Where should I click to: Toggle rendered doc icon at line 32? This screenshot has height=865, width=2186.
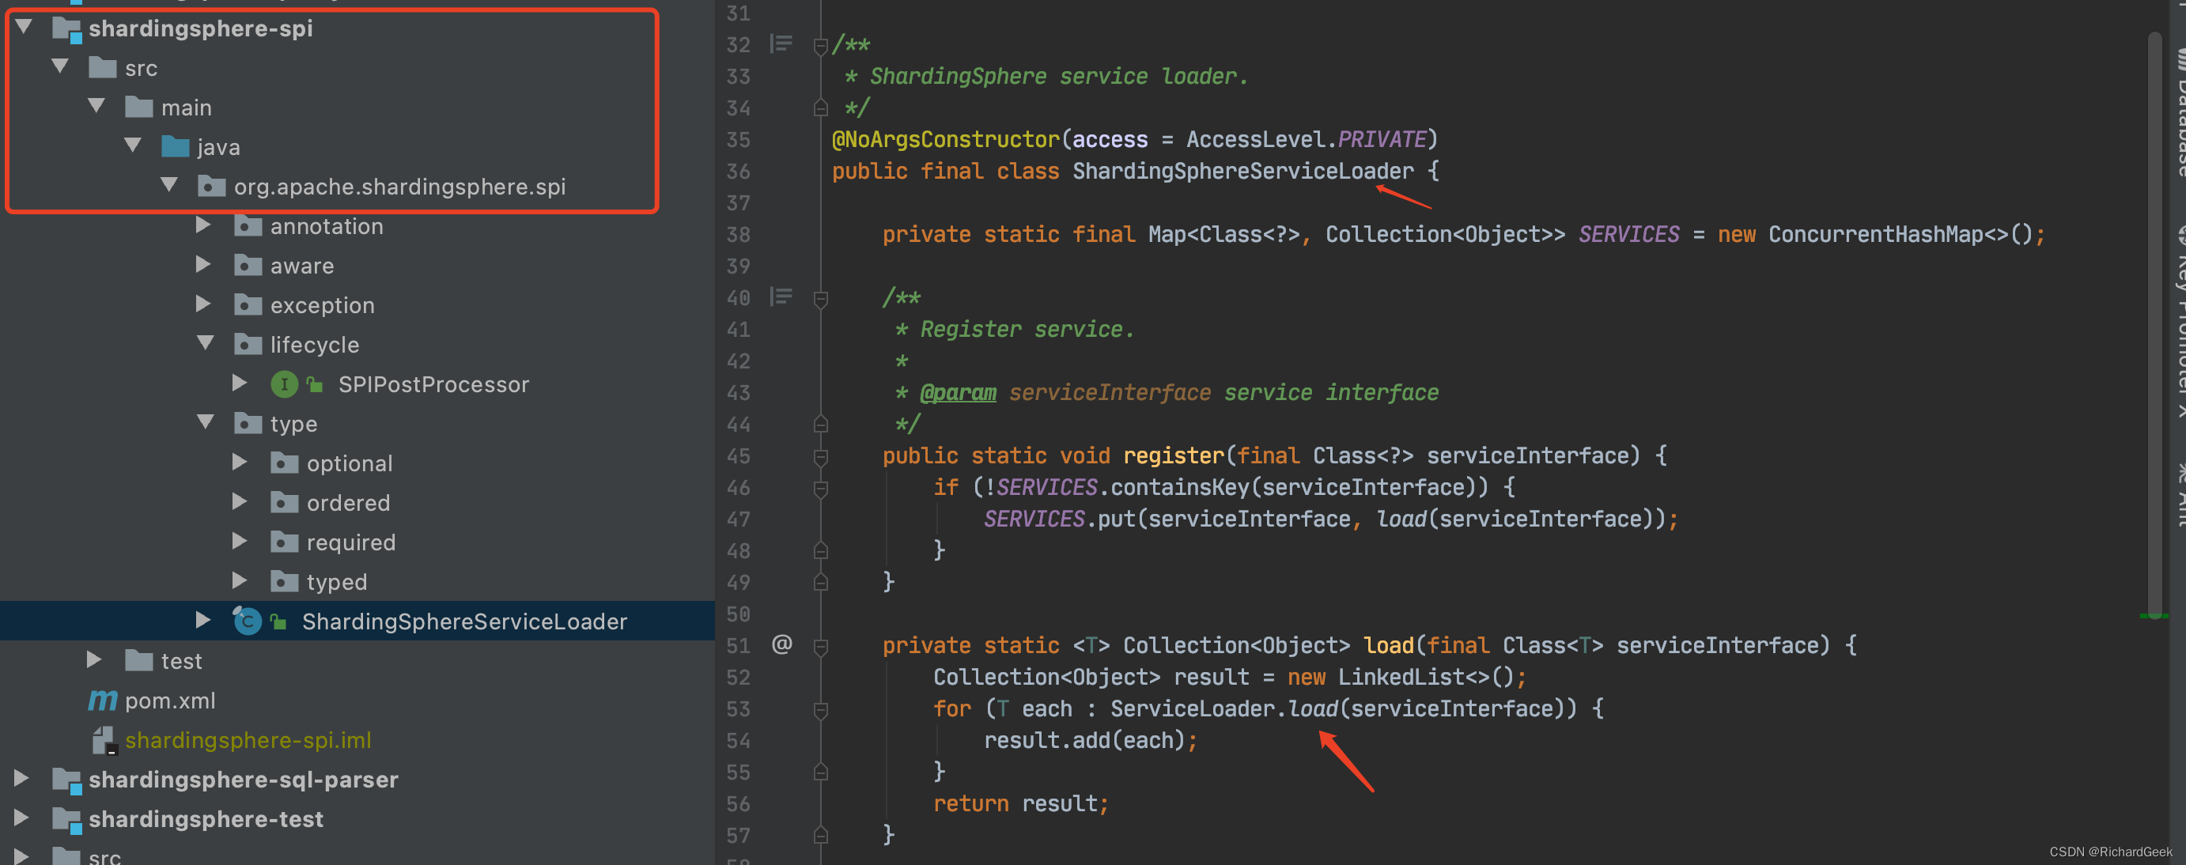coord(781,43)
